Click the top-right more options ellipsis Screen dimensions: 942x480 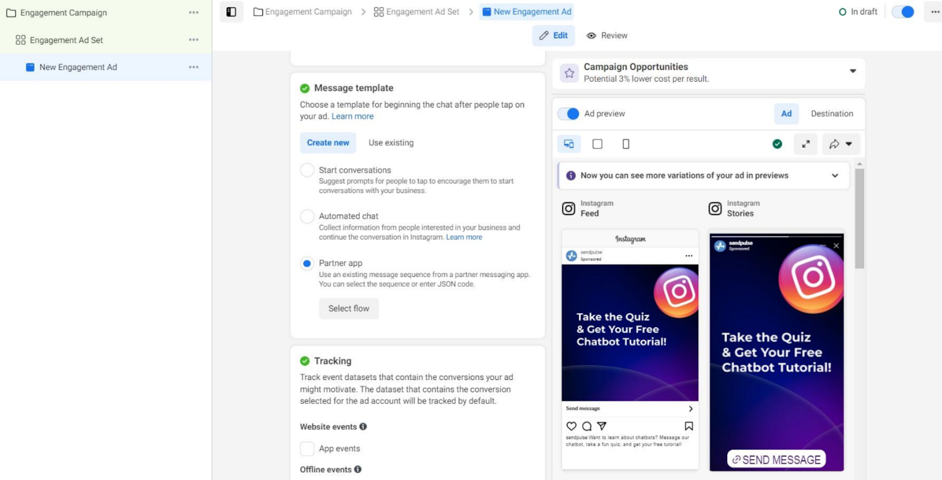(x=935, y=12)
